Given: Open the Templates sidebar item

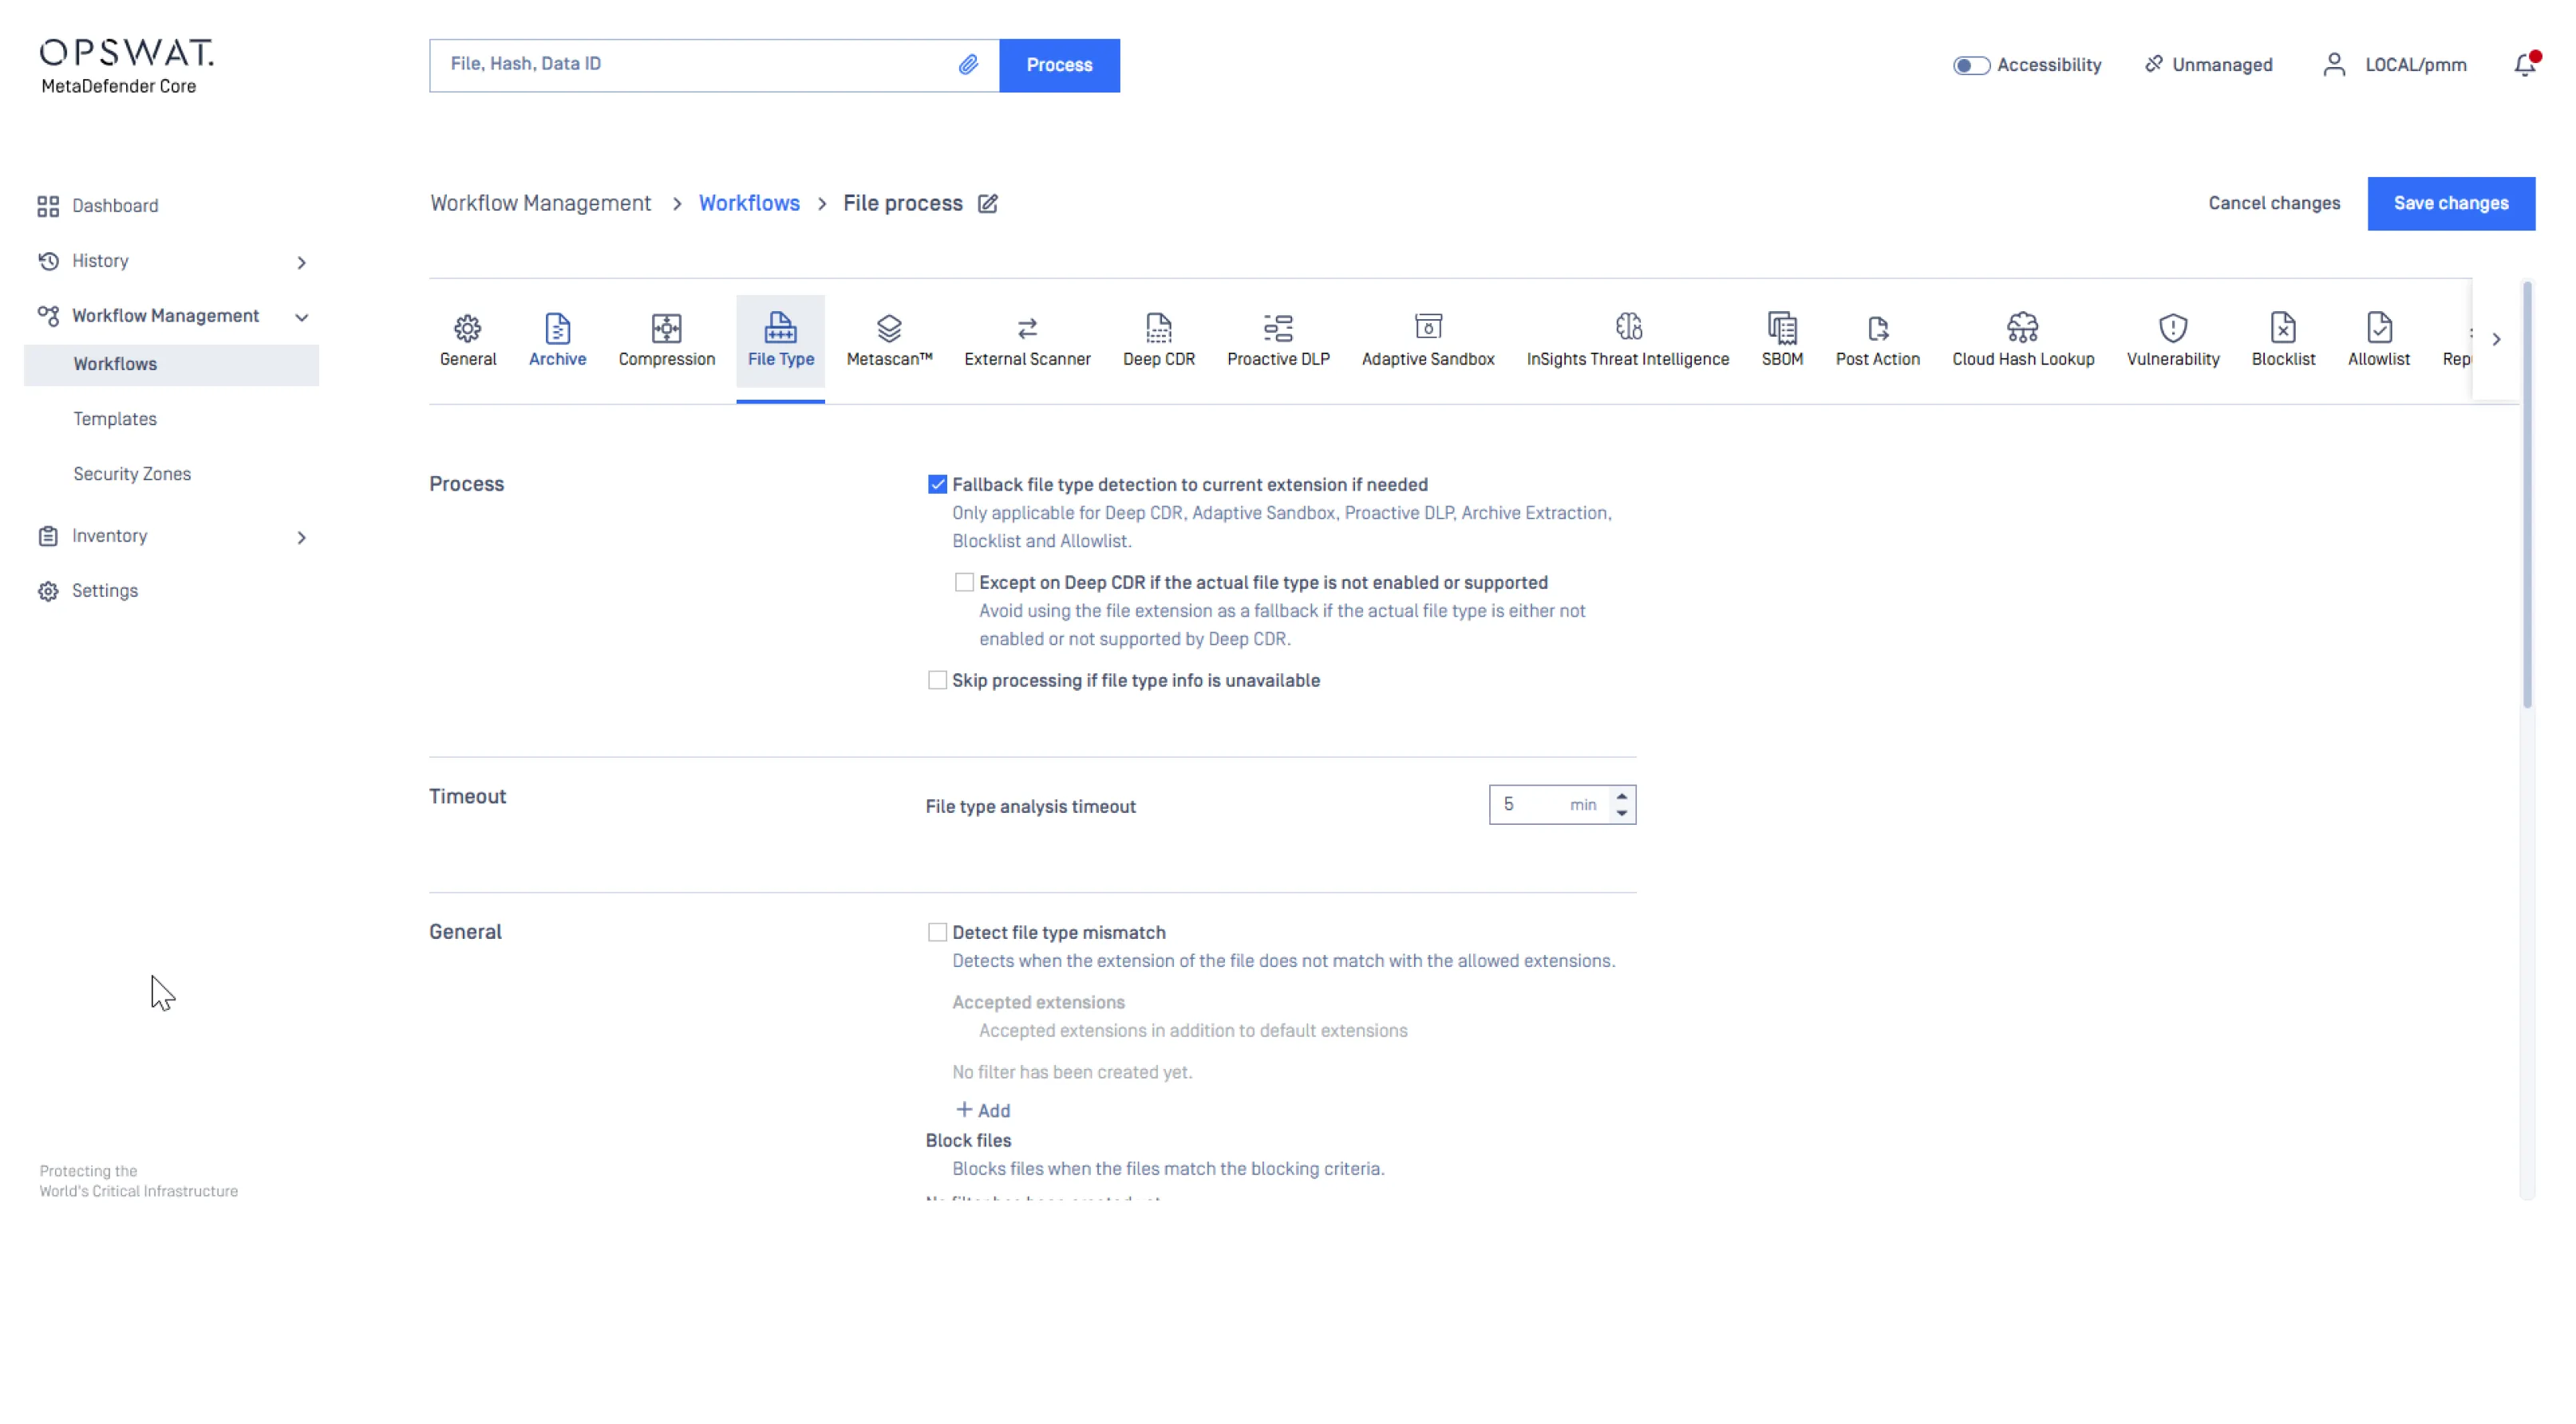Looking at the screenshot, I should pos(115,419).
